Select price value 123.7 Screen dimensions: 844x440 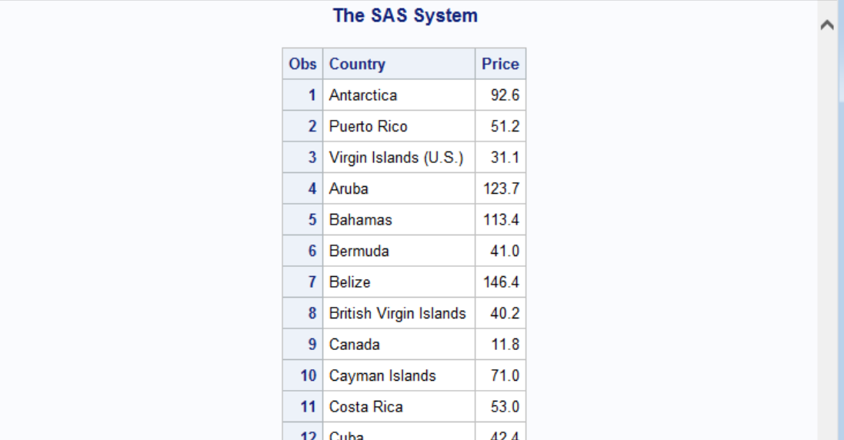(501, 188)
